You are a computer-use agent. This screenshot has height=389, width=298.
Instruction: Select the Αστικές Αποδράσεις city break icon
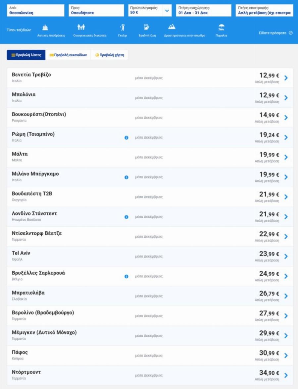tap(45, 28)
